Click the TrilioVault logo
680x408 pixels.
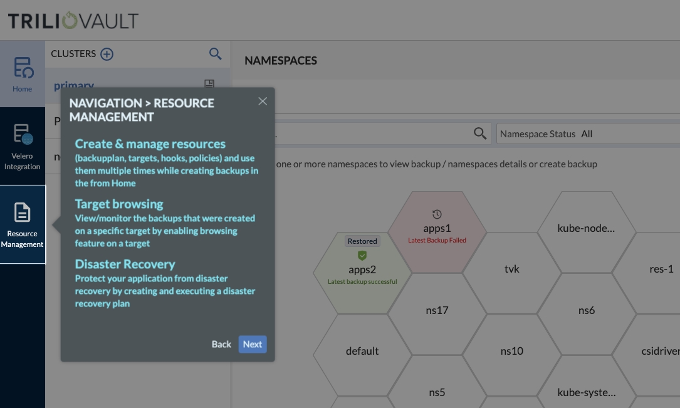pyautogui.click(x=73, y=21)
